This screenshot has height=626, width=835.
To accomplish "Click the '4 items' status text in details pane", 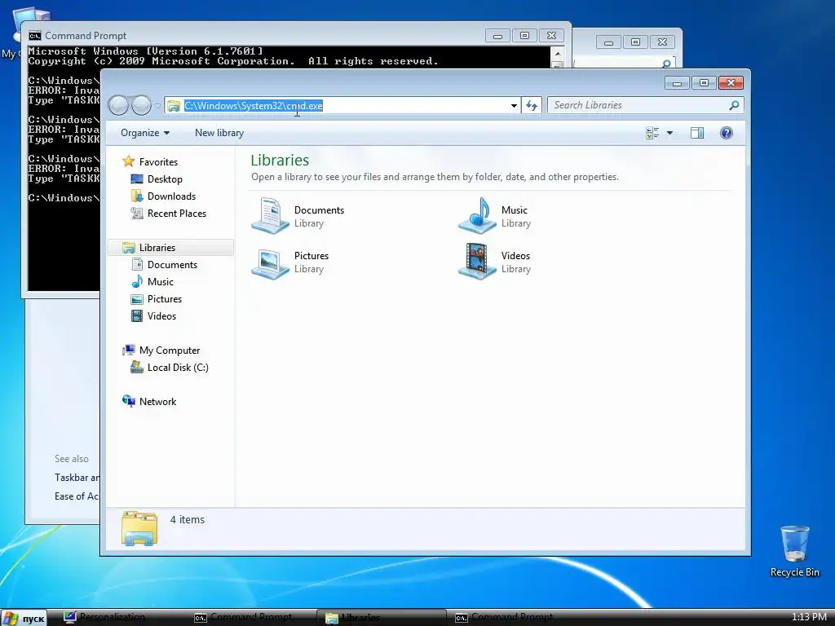I will click(x=187, y=519).
